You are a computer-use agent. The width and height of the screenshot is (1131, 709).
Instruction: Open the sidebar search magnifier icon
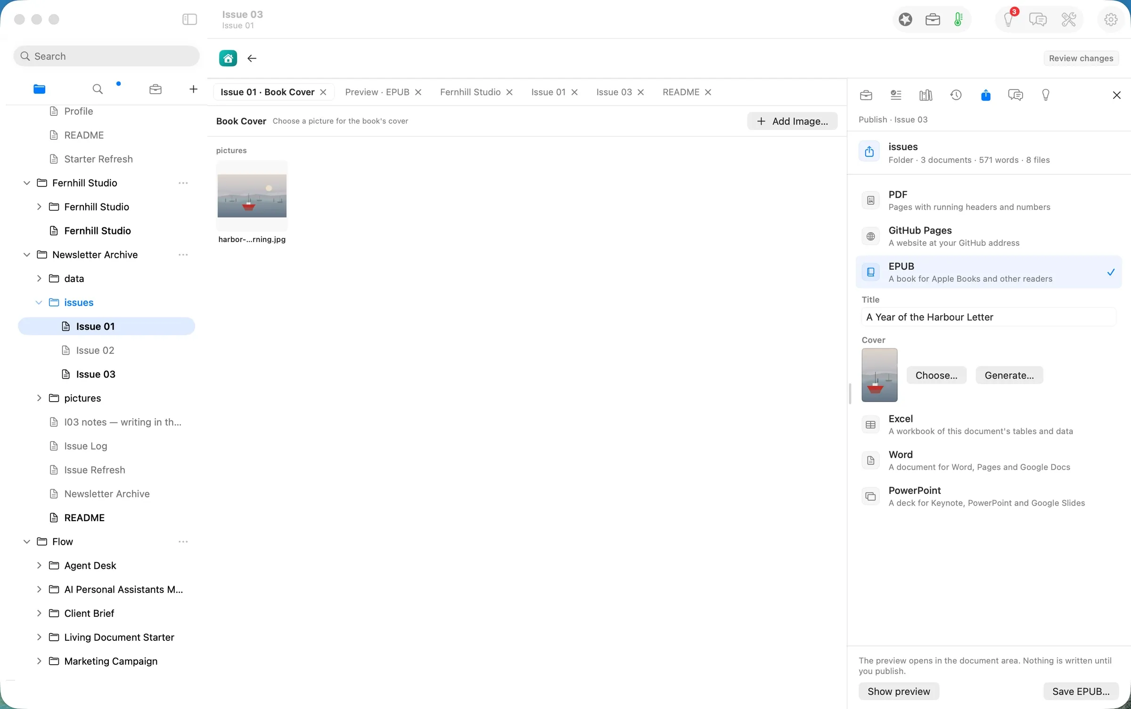point(98,89)
